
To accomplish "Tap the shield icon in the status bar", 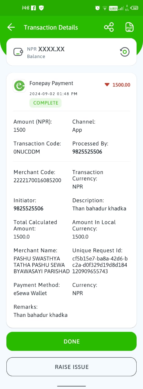I will pos(41,8).
